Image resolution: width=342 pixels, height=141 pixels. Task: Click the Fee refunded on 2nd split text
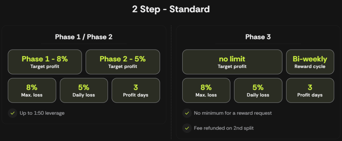click(224, 128)
